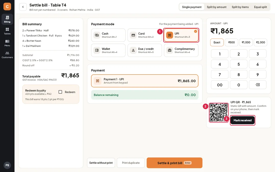Tap keypad digit 4
The width and height of the screenshot is (275, 172).
click(x=219, y=64)
